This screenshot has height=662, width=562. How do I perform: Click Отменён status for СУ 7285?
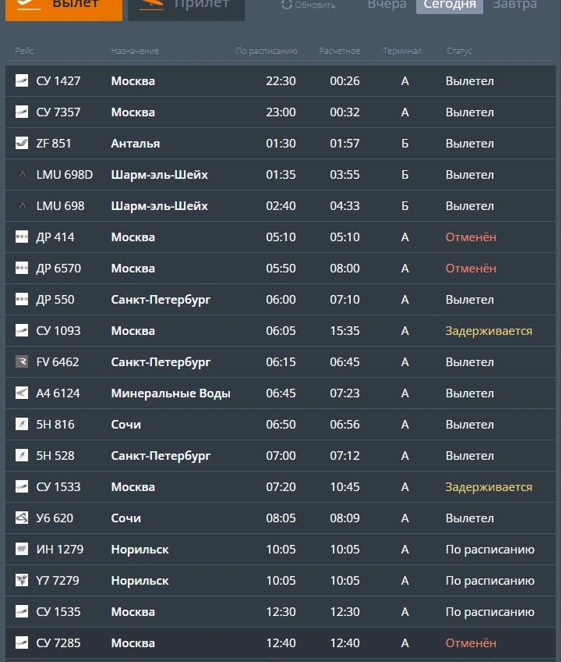click(x=471, y=643)
